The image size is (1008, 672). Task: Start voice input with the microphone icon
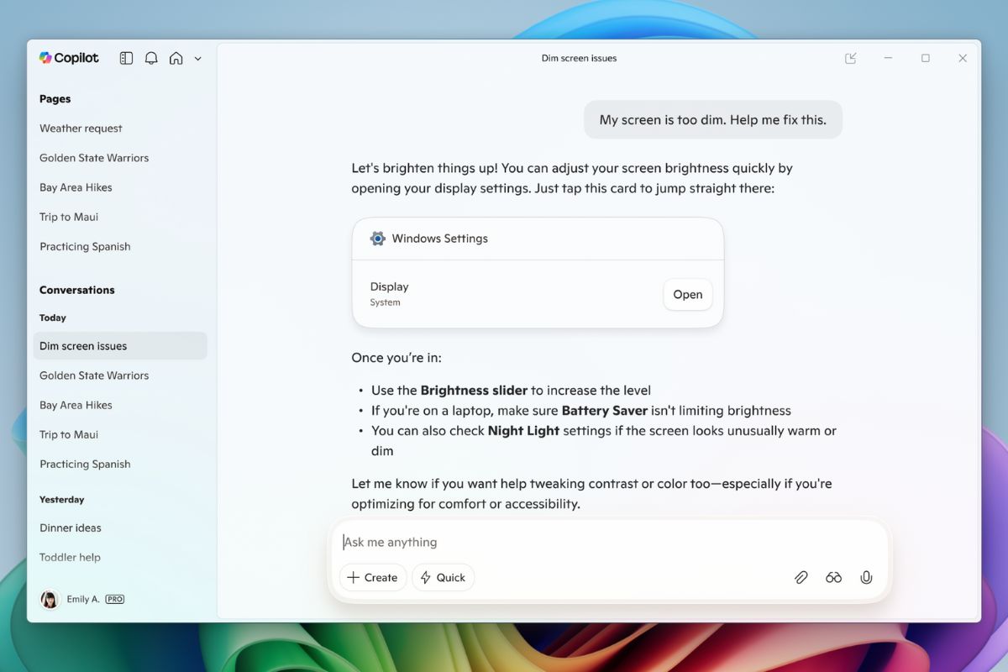[x=866, y=577]
